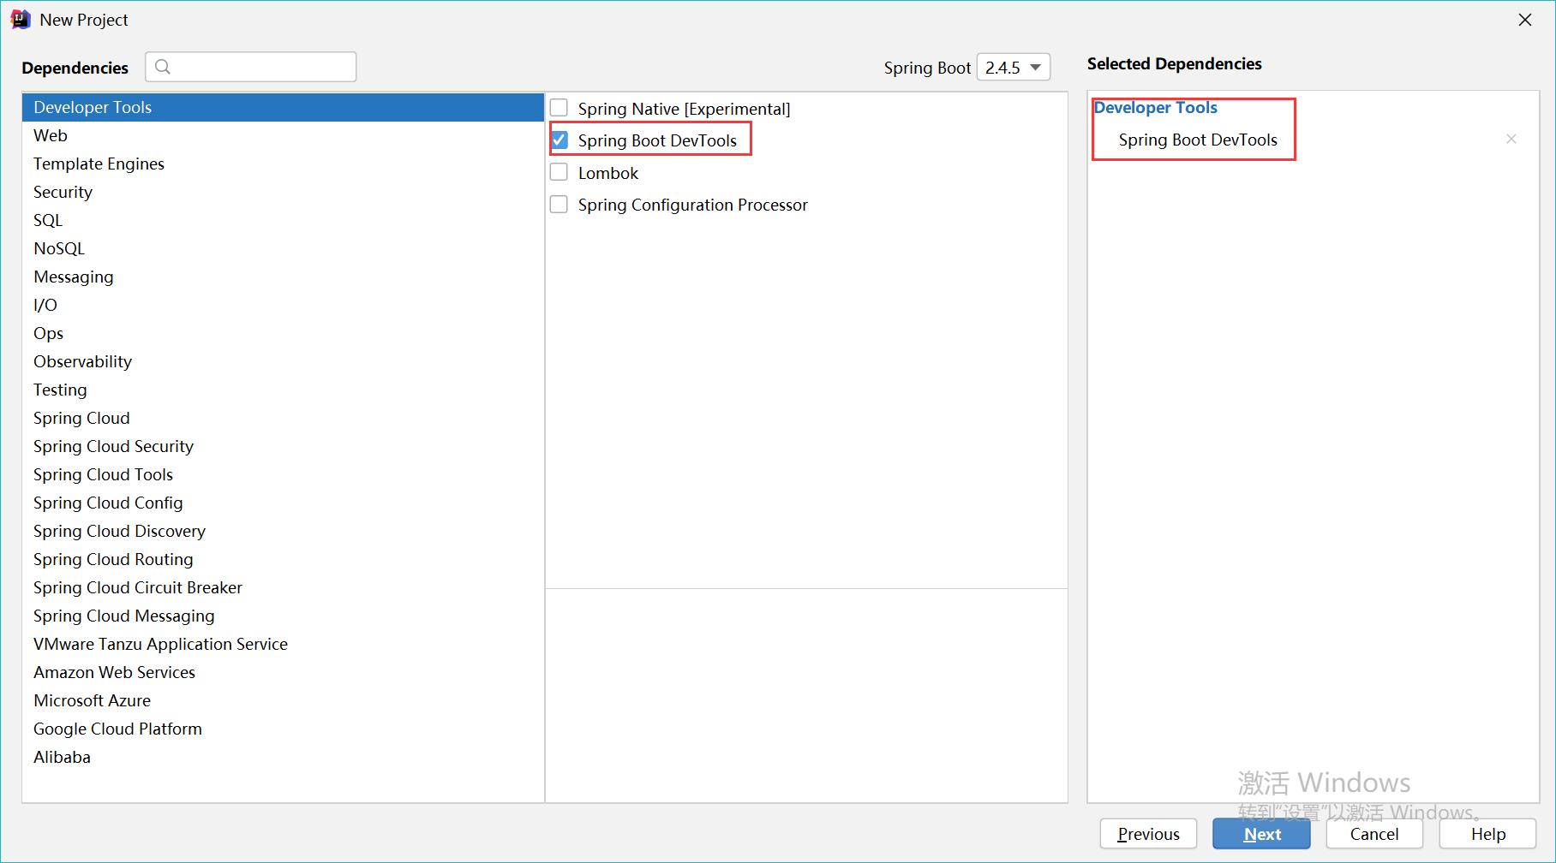Screen dimensions: 1556x863
Task: Open Google Cloud Platform category
Action: [x=284, y=729]
